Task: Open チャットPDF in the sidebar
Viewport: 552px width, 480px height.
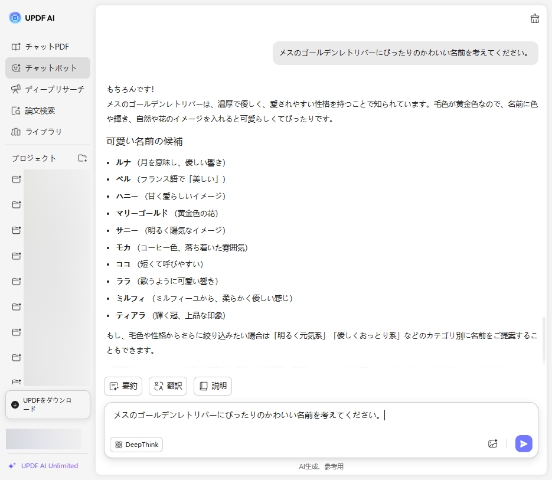Action: (48, 47)
